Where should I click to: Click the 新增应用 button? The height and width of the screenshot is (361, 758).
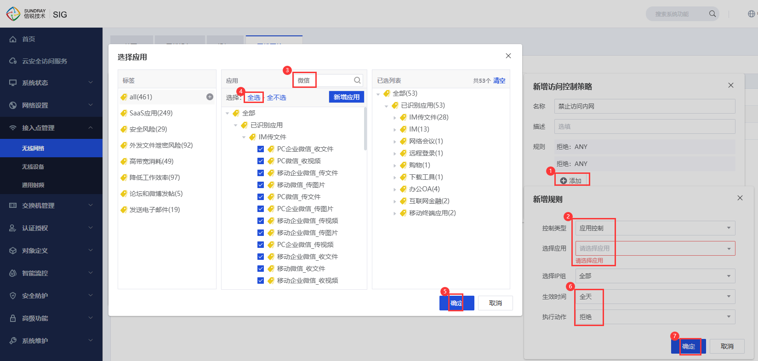click(x=347, y=97)
